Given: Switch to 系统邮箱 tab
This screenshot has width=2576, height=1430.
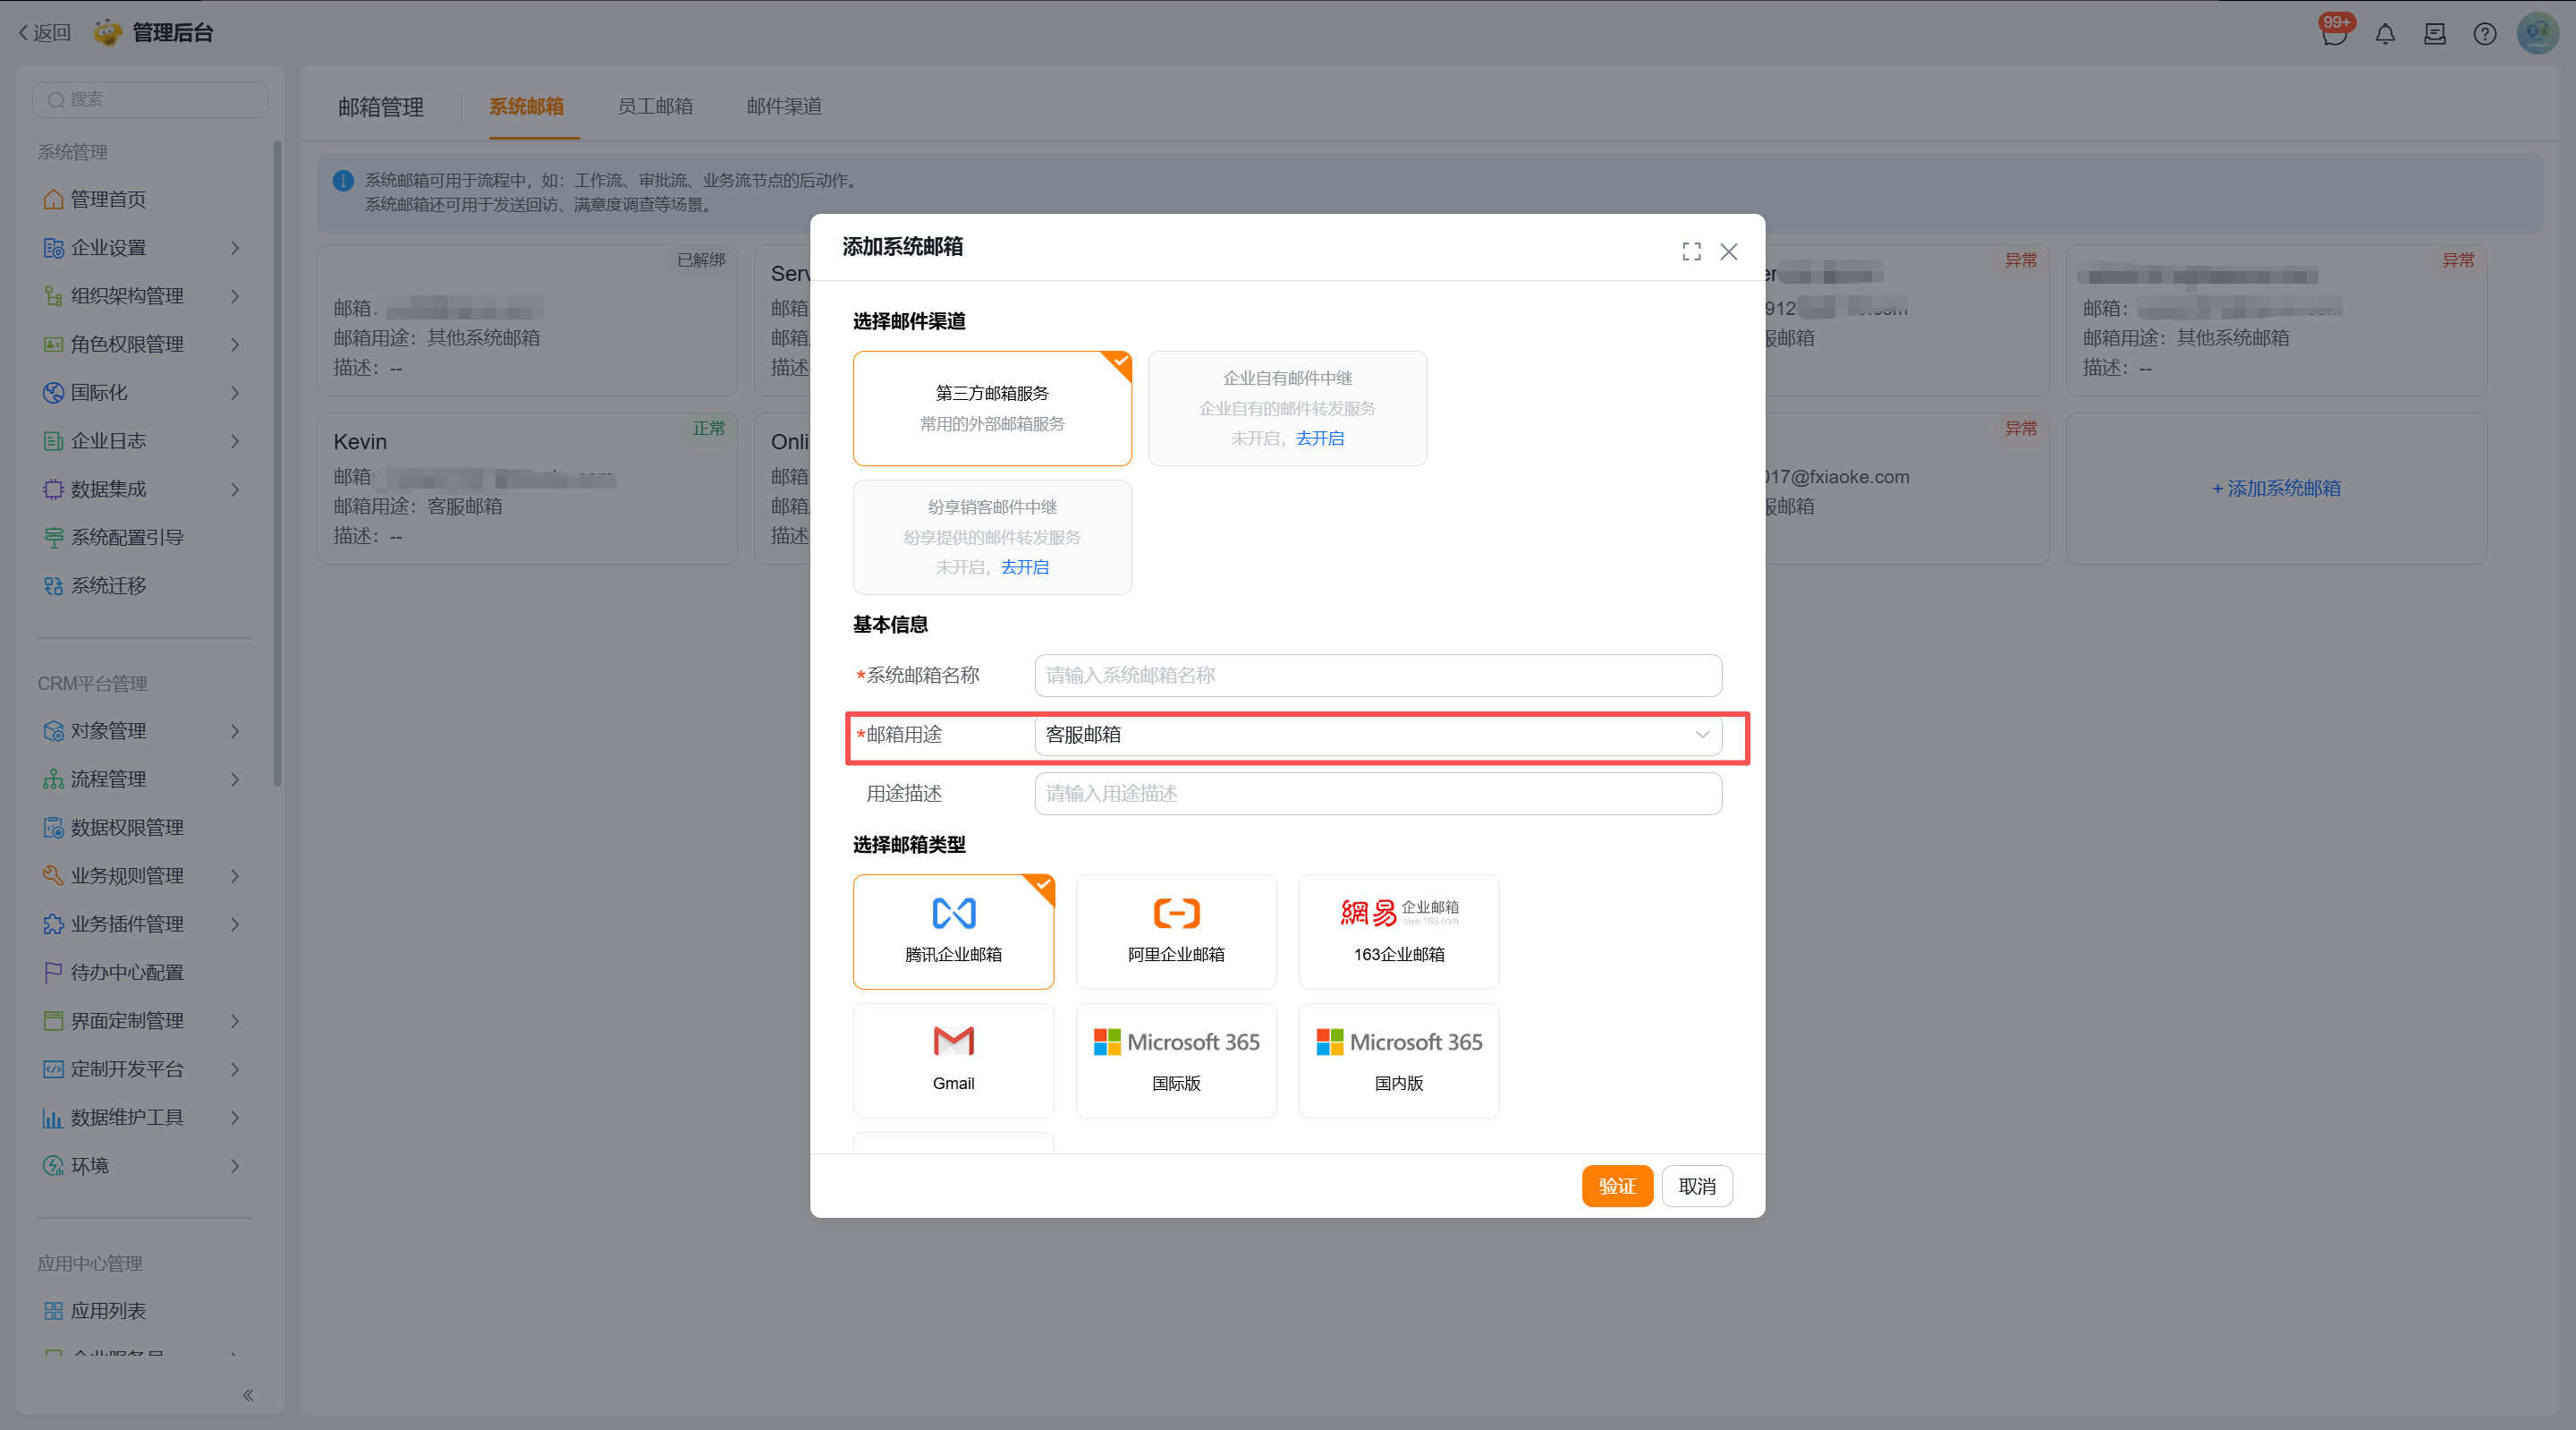Looking at the screenshot, I should pos(527,106).
